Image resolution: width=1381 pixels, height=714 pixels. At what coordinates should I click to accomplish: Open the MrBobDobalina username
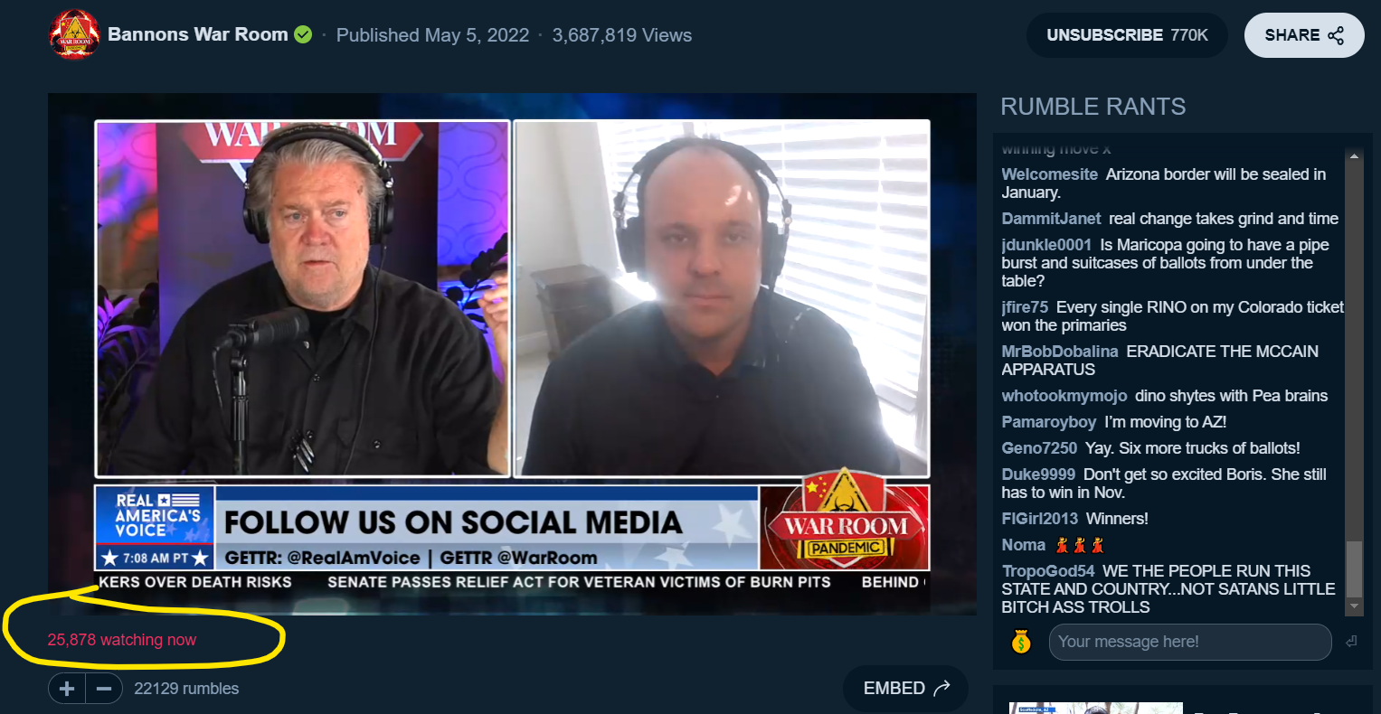(1060, 352)
